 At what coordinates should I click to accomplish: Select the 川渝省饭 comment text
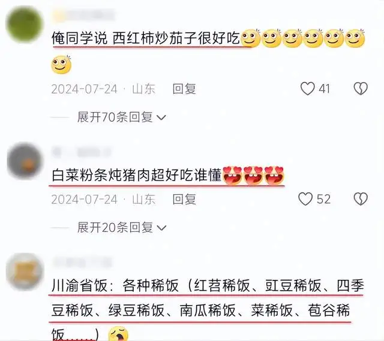coord(208,310)
